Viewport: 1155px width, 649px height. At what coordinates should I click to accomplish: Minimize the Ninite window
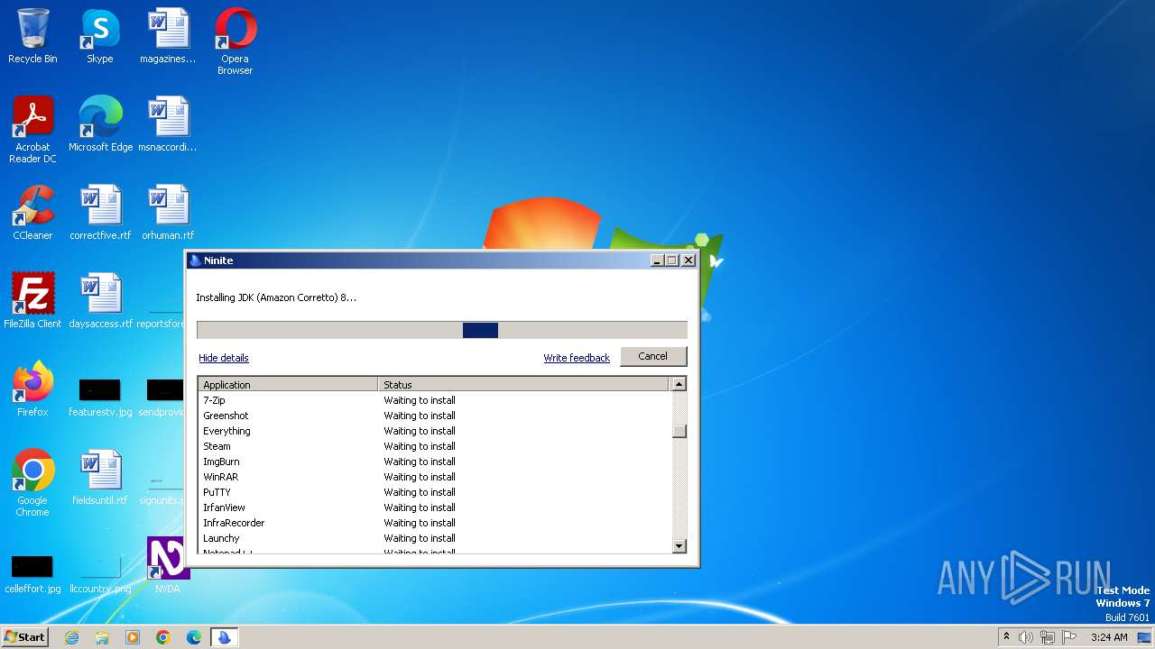tap(658, 261)
